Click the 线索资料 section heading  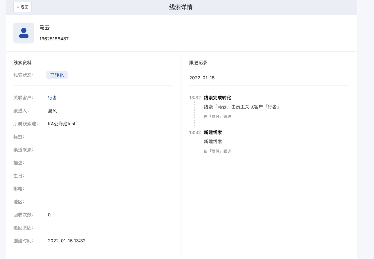click(x=23, y=63)
